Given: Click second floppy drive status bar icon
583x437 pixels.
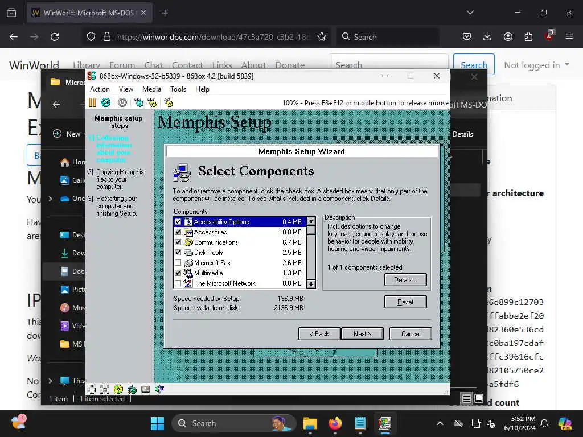Looking at the screenshot, I should click(x=105, y=389).
